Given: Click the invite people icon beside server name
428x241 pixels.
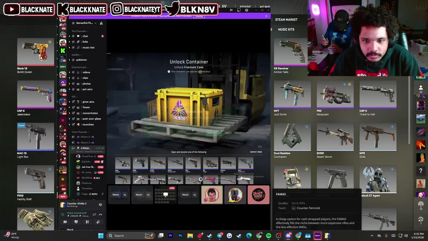Looking at the screenshot, I should pos(101,23).
